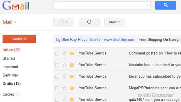Click sender YouTube Service on kevans56 row

pos(92,76)
